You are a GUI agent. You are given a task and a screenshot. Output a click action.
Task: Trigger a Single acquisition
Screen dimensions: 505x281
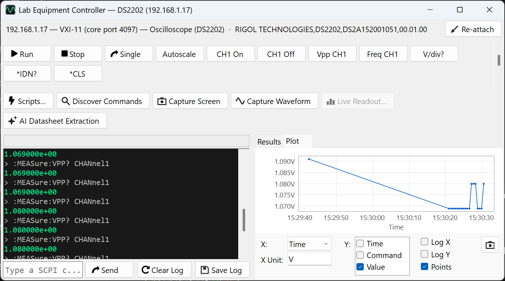[x=129, y=54]
